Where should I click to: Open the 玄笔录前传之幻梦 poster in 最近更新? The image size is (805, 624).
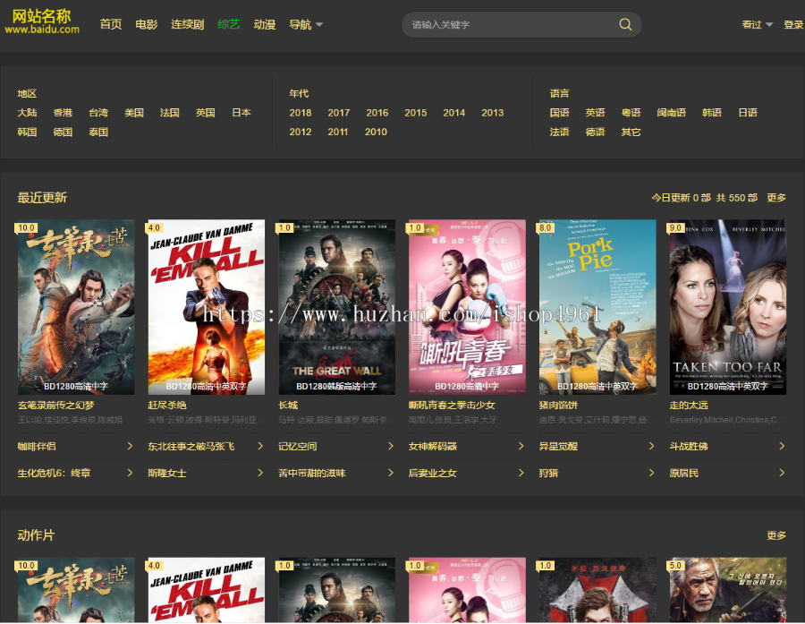tap(76, 307)
